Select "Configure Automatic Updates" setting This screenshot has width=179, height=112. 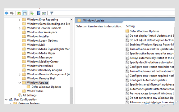click(x=146, y=80)
